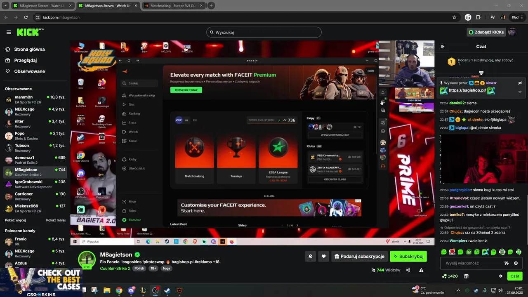Open the volume icon in the system tray
The width and height of the screenshot is (528, 297).
500,290
